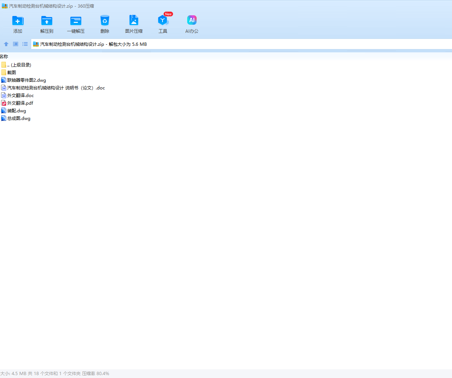Screen dimensions: 452x378
Task: Select file 总成图.dwg
Action: (x=16, y=118)
